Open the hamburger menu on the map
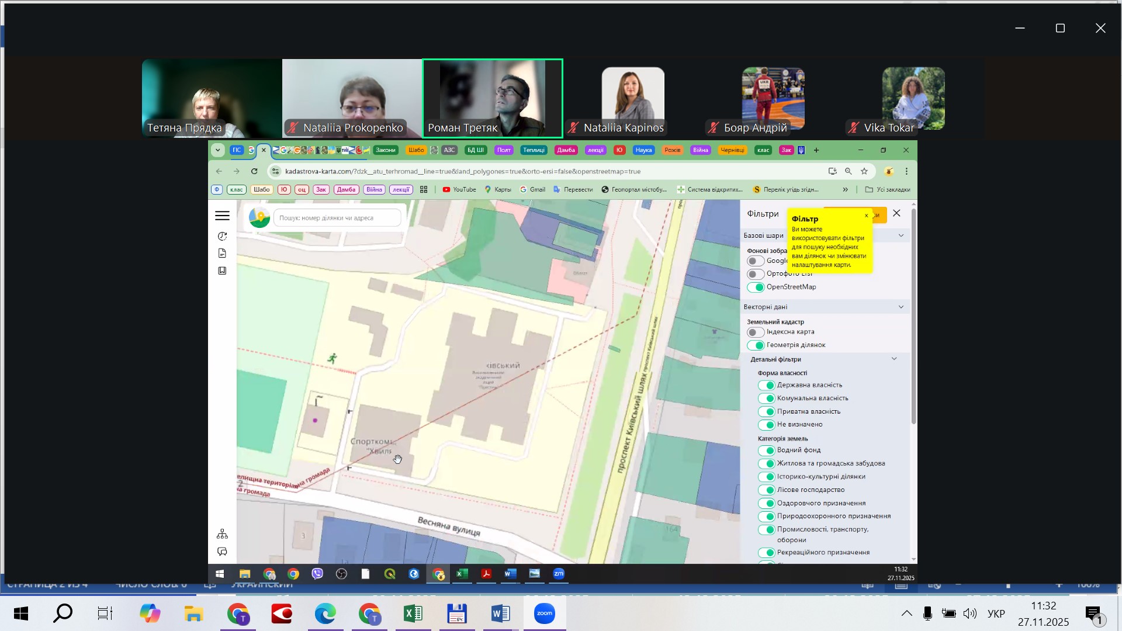The width and height of the screenshot is (1122, 631). [222, 216]
